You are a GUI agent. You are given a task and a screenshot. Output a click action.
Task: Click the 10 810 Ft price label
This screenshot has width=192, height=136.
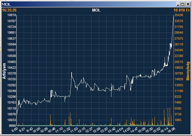(x=182, y=10)
